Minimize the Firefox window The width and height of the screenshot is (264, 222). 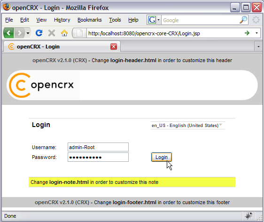pyautogui.click(x=235, y=8)
